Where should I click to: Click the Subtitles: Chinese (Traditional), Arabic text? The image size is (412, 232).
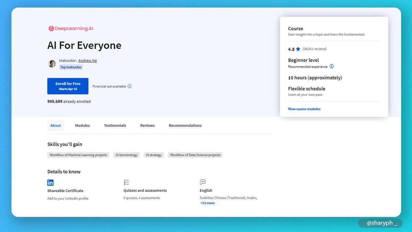[x=229, y=198]
